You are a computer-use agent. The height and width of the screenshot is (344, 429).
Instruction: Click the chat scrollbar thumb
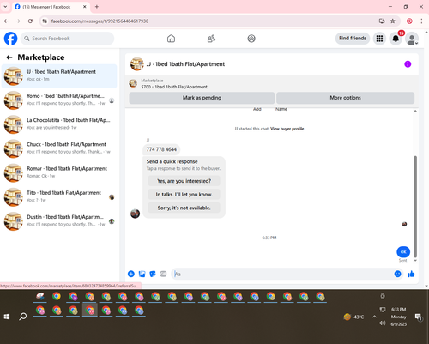coord(415,207)
